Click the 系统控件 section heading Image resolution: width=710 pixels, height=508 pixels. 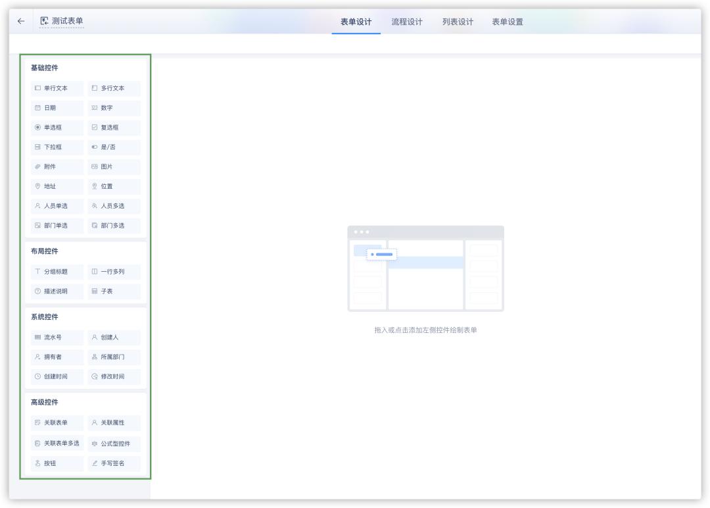tap(45, 317)
